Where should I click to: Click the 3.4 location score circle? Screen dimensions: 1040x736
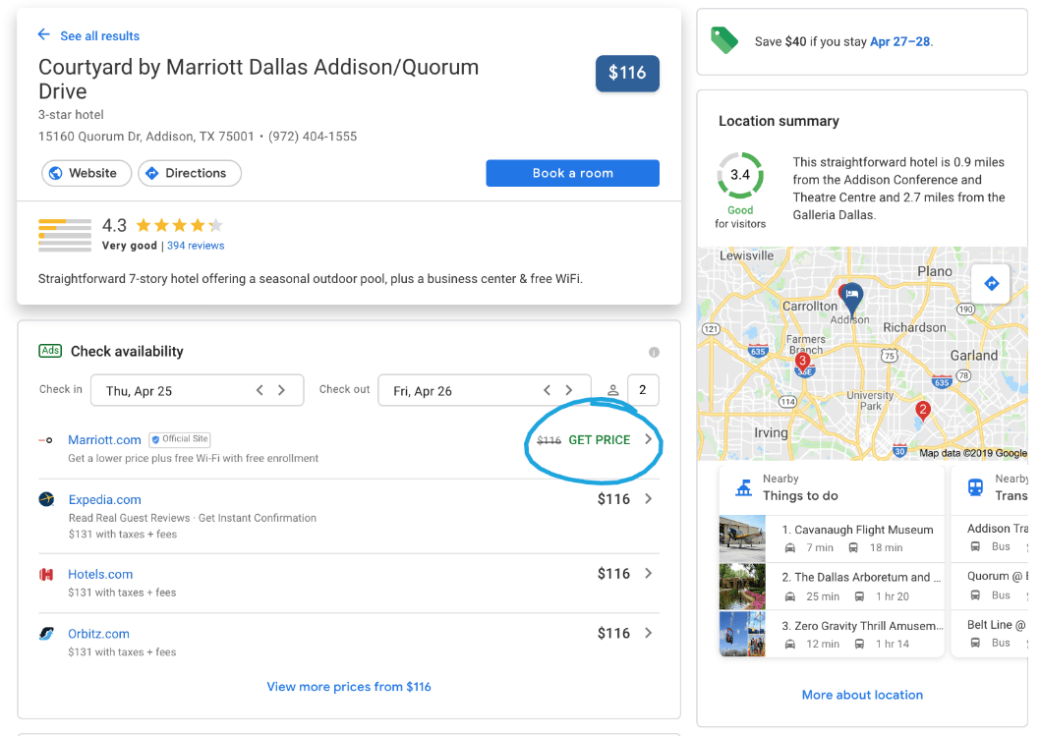point(740,175)
